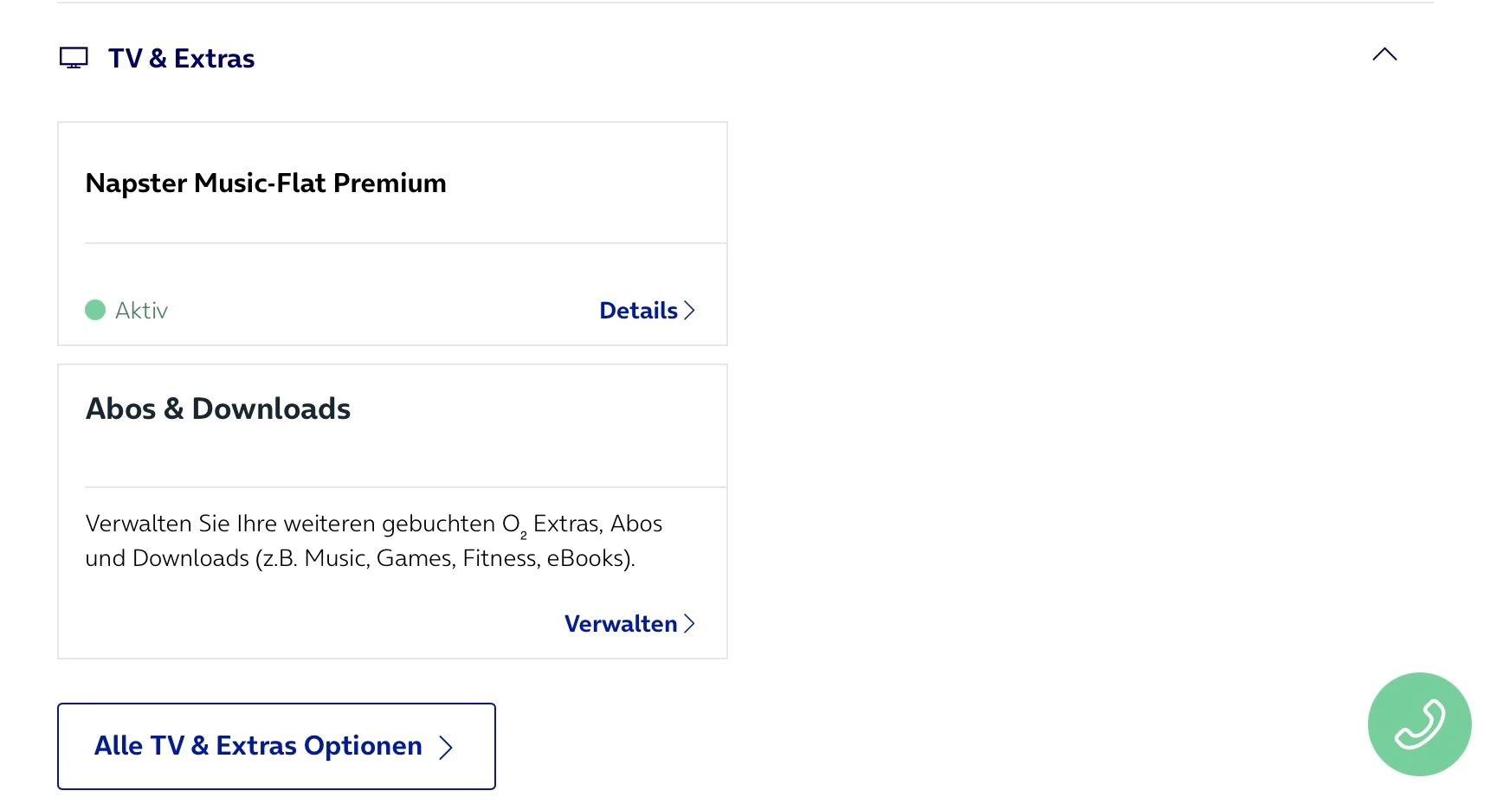Click arrow inside Alle TV & Extras Optionen button
1503x810 pixels.
(446, 747)
